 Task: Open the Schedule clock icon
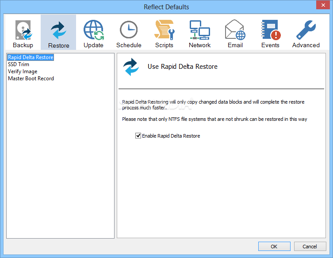(x=129, y=30)
